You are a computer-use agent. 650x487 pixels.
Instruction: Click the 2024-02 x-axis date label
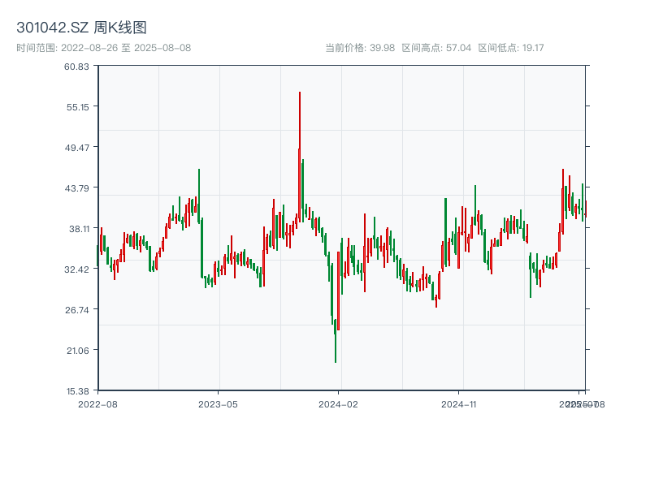(x=338, y=403)
